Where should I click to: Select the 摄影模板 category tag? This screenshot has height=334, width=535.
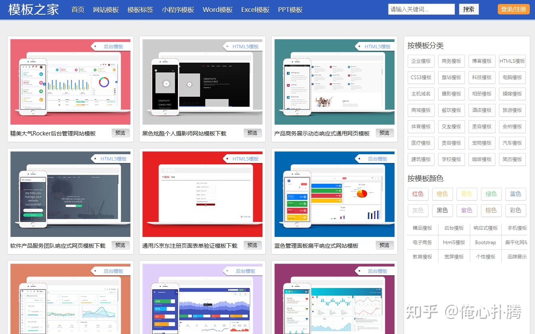pyautogui.click(x=451, y=94)
